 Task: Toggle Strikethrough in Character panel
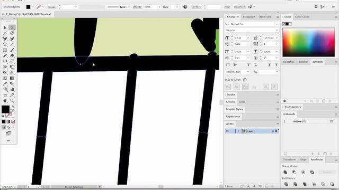pos(276,65)
